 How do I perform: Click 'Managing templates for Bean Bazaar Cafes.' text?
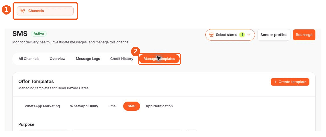click(x=54, y=88)
